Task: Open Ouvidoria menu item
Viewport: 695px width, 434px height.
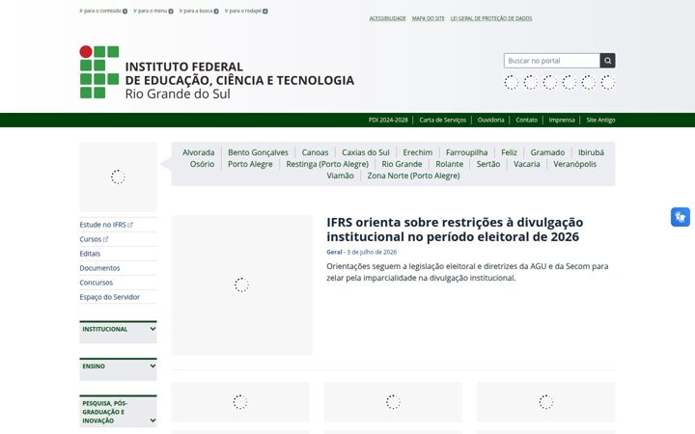Action: (490, 120)
